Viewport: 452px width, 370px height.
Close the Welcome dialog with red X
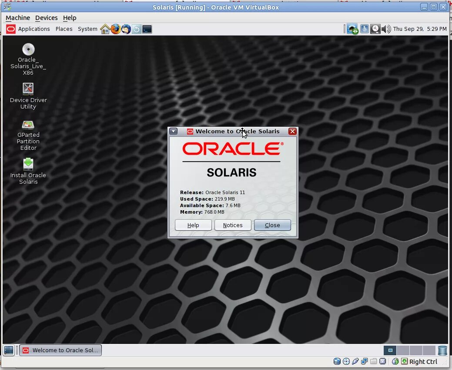click(x=292, y=132)
